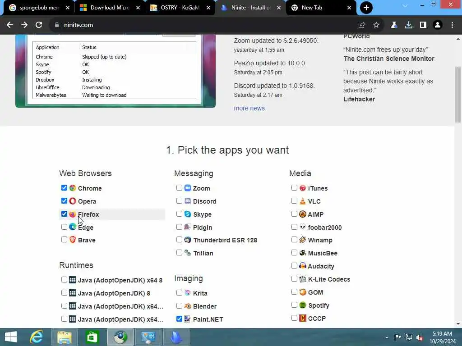Uncheck the Paint.NET checkbox
Viewport: 462px width, 346px height.
coord(179,319)
